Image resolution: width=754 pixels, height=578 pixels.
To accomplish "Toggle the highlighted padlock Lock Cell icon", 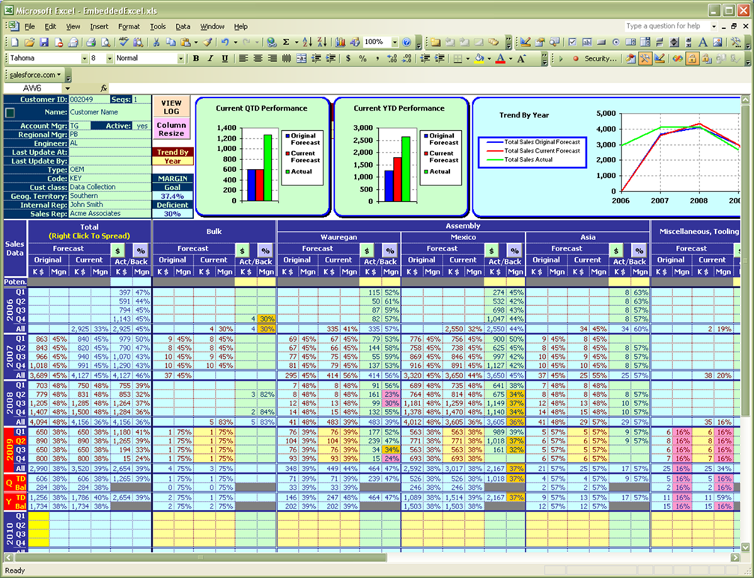I will pos(692,58).
